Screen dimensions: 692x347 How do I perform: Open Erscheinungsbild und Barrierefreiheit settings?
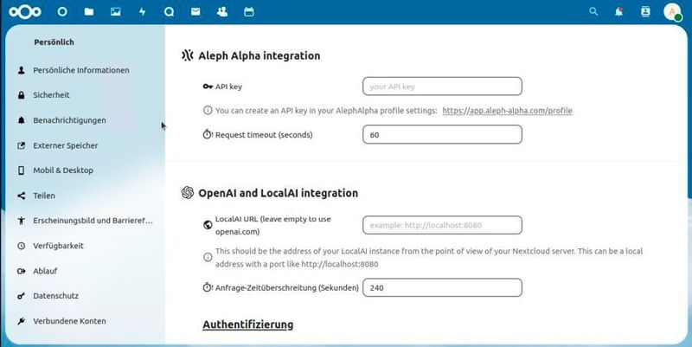93,221
